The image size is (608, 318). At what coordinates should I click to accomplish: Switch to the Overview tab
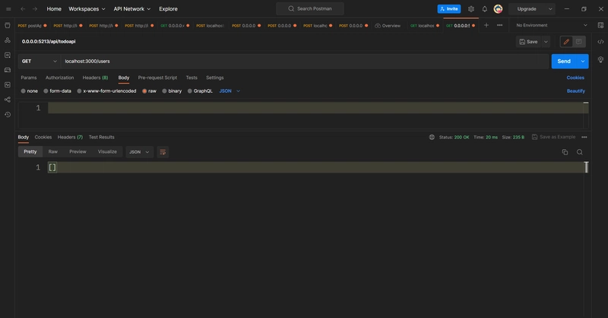click(388, 26)
